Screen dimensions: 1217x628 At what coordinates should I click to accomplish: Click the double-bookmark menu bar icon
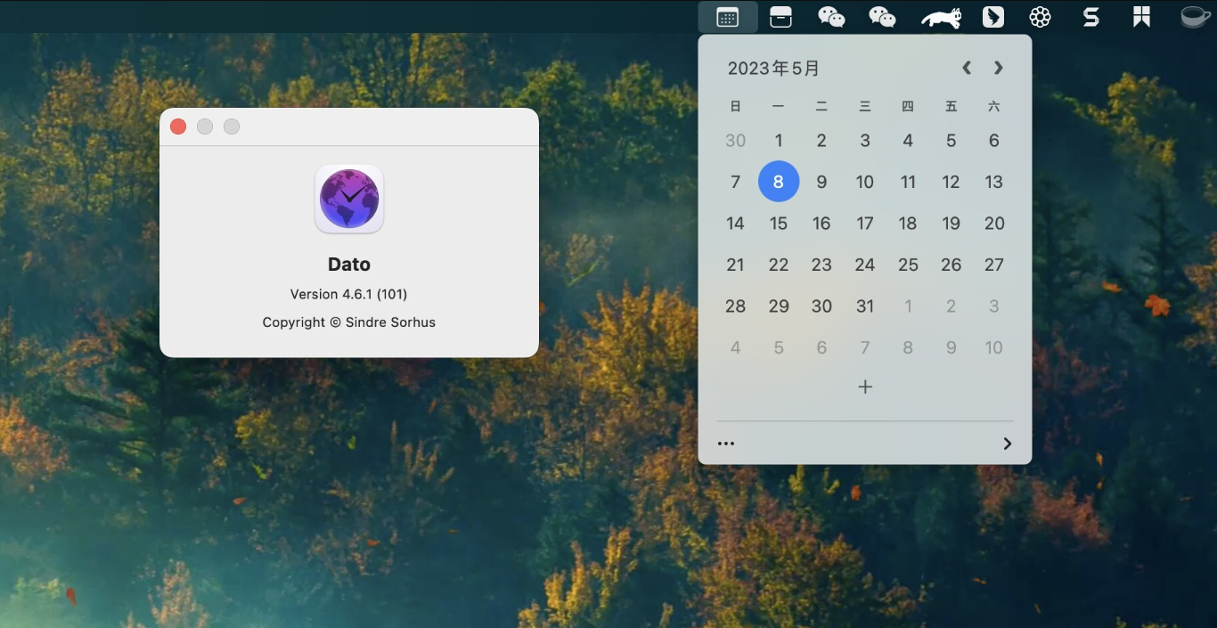(x=1141, y=16)
